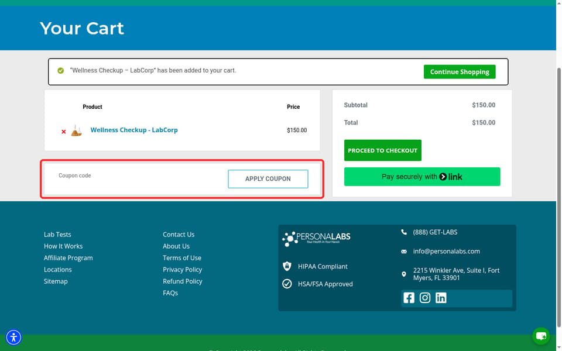Click the Total $150.00 amount
The width and height of the screenshot is (562, 351).
484,122
